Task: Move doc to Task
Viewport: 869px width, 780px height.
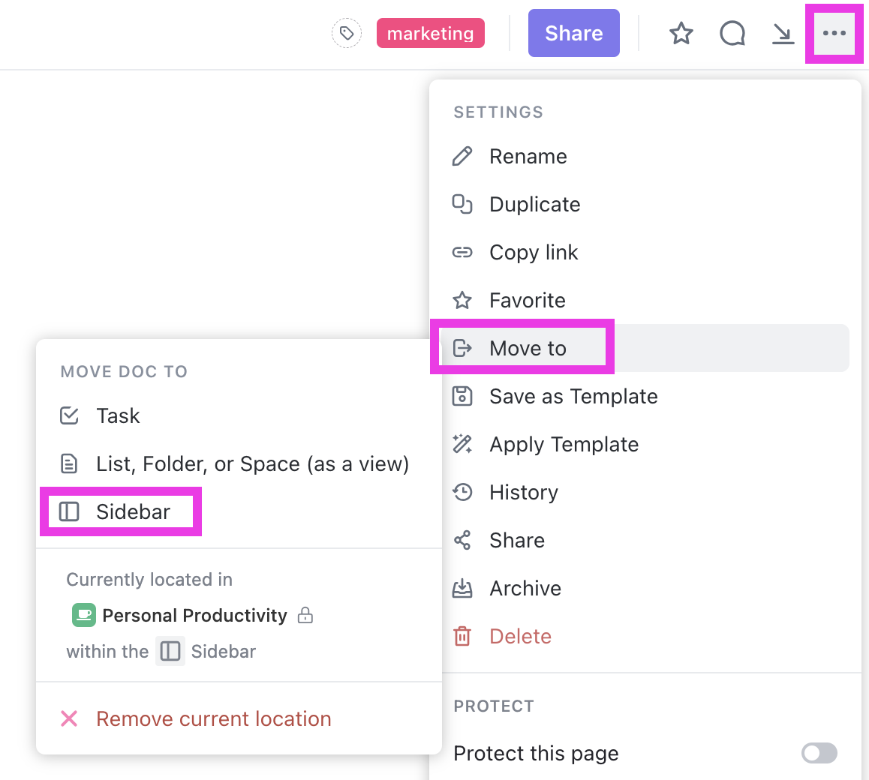Action: pos(118,416)
